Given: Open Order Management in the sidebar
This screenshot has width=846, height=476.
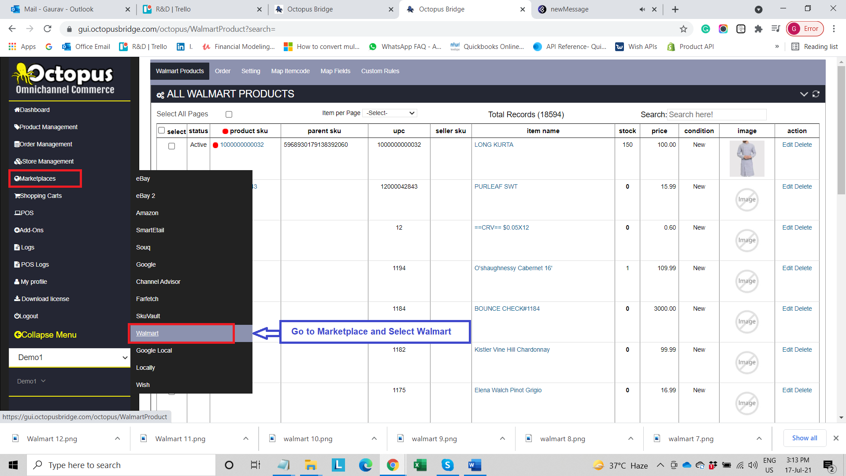Looking at the screenshot, I should tap(43, 144).
